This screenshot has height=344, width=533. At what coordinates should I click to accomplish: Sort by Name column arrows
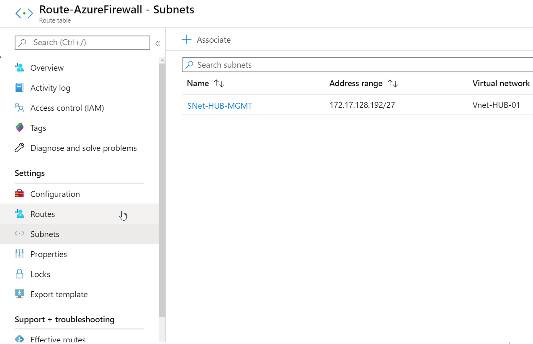click(219, 84)
